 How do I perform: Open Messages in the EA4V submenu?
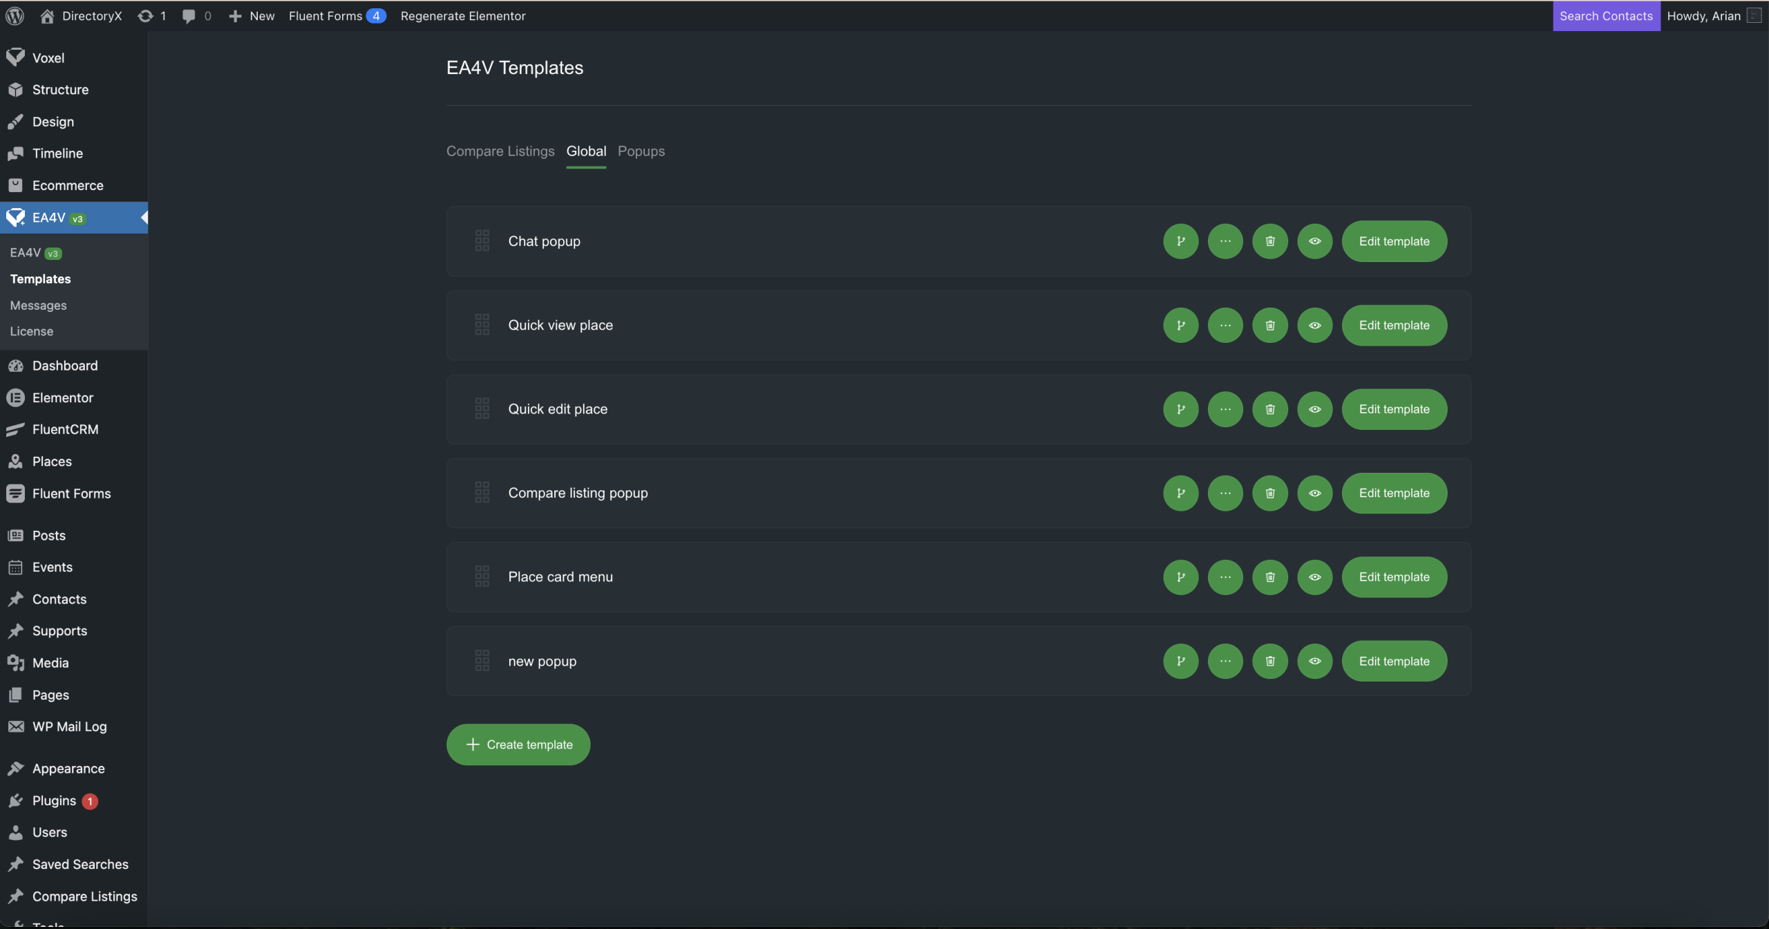point(39,305)
